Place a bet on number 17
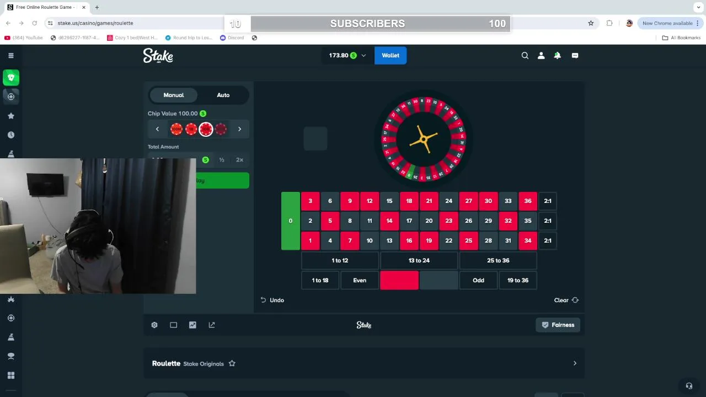Screen dimensions: 706x397 pos(409,221)
